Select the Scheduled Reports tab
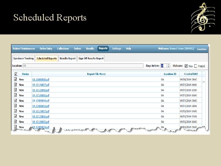 [47, 58]
